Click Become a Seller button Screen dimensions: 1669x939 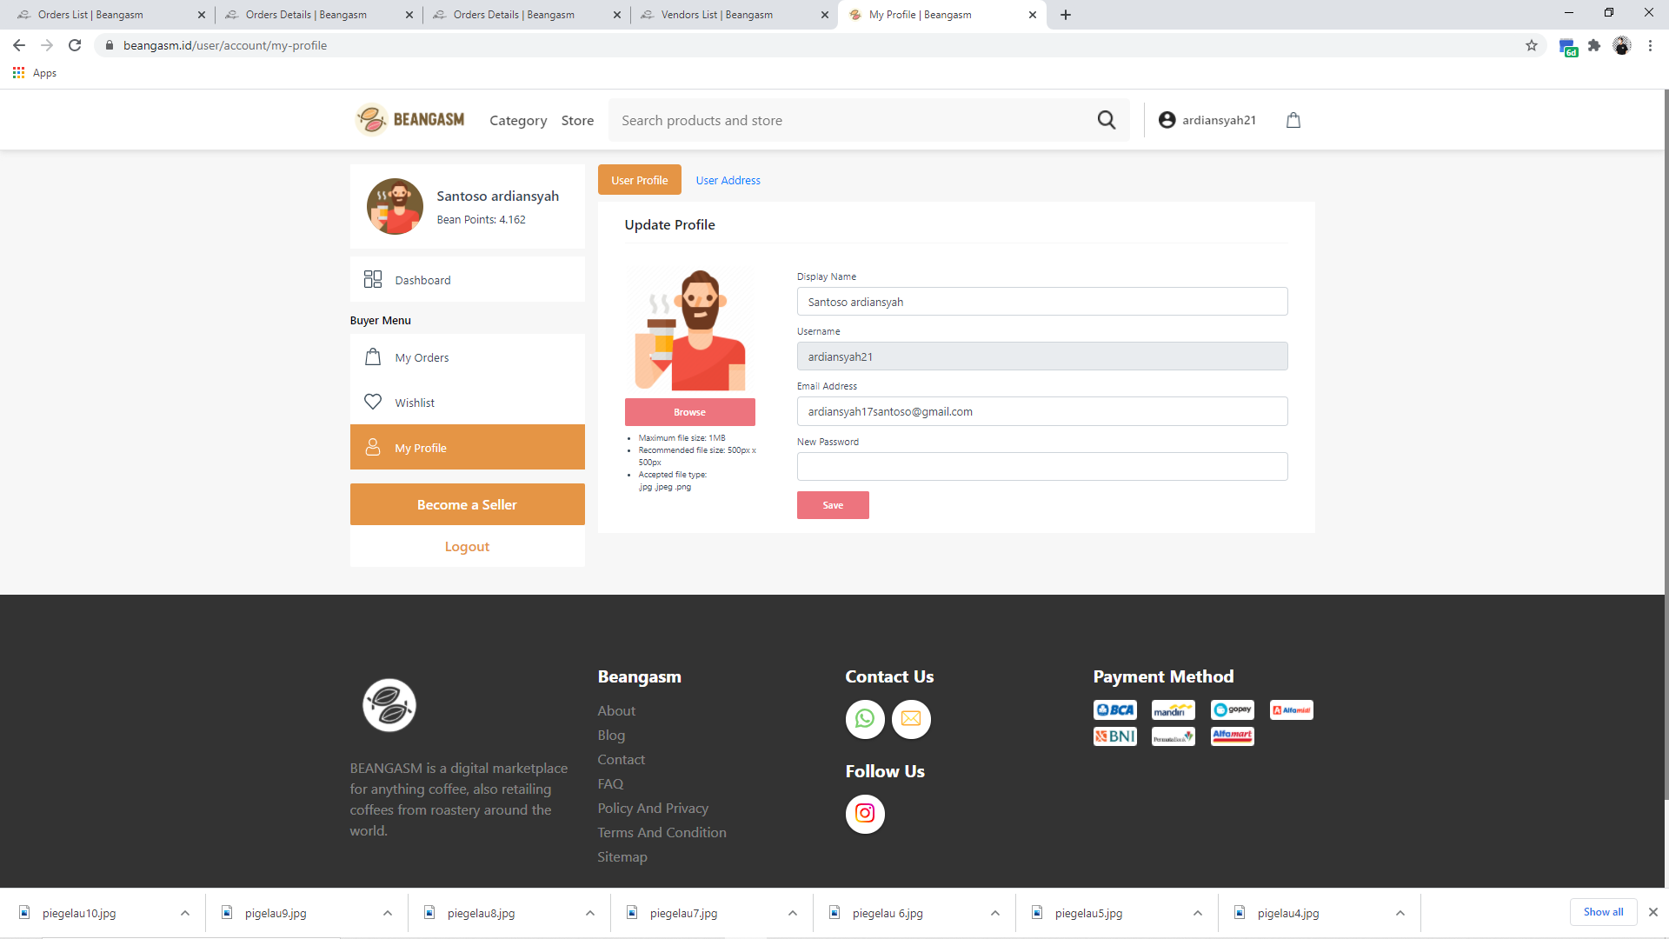coord(468,504)
